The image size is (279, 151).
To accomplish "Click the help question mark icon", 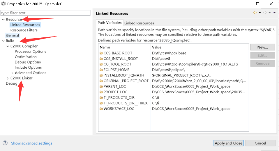I will (x=5, y=143).
